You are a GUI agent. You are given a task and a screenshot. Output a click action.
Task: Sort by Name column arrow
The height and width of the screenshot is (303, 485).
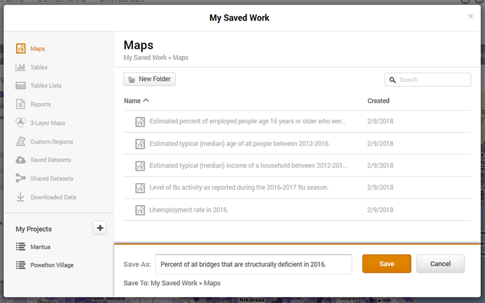click(x=146, y=100)
